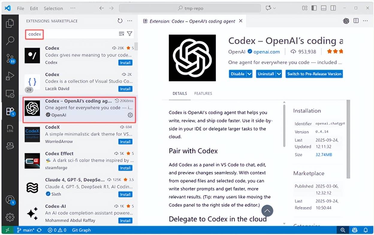Open editor more actions menu
Image resolution: width=374 pixels, height=235 pixels.
365,21
